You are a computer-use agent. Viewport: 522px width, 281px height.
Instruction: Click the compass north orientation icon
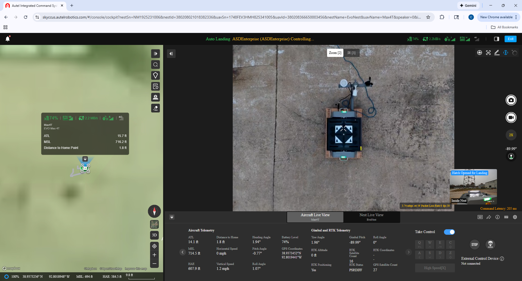[x=154, y=211]
